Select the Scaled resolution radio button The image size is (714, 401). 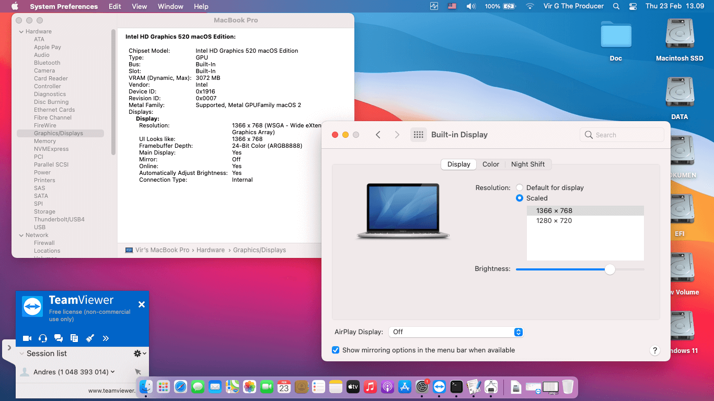point(520,198)
